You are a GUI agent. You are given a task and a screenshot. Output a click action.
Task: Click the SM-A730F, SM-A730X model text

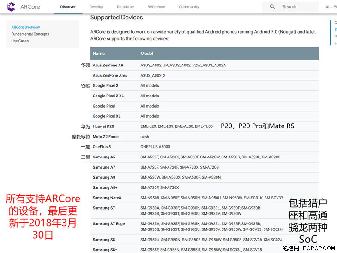159,187
